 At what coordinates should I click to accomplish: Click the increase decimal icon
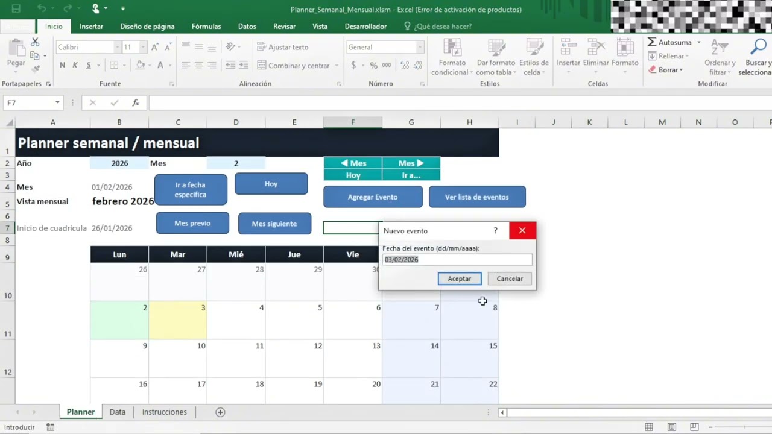click(405, 65)
